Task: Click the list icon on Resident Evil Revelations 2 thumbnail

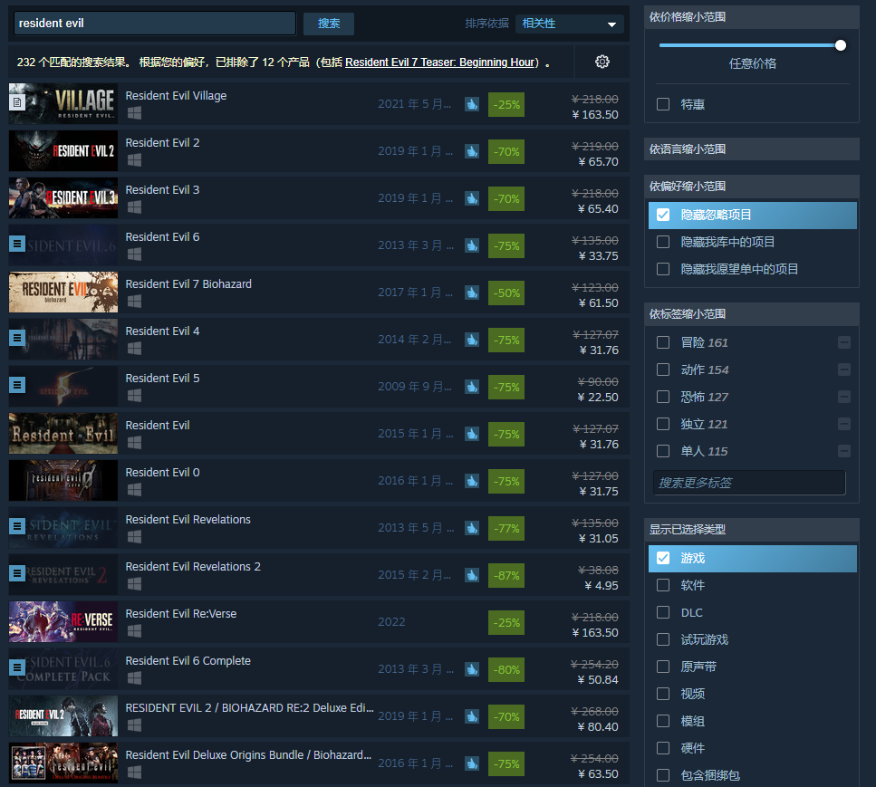Action: [17, 573]
